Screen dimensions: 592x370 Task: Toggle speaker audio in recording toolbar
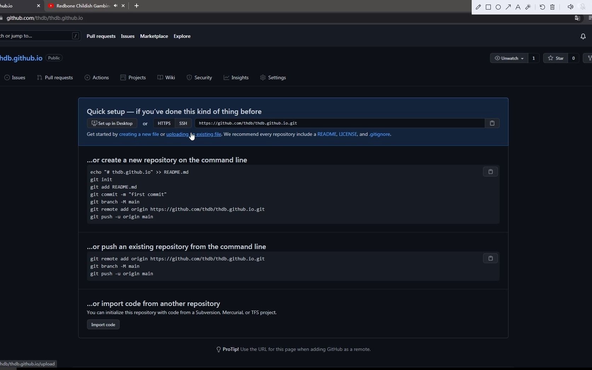click(570, 7)
